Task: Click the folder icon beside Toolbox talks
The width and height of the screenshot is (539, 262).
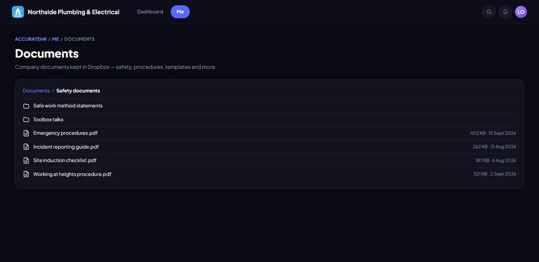Action: [x=26, y=120]
